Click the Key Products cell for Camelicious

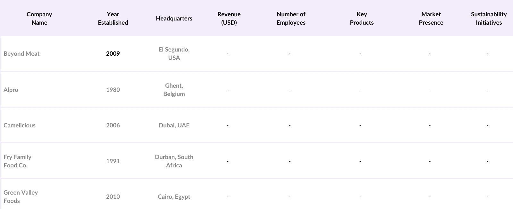pos(360,125)
